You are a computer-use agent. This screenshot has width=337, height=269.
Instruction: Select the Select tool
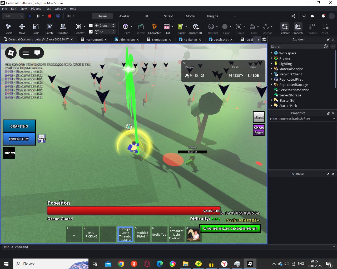[8, 29]
